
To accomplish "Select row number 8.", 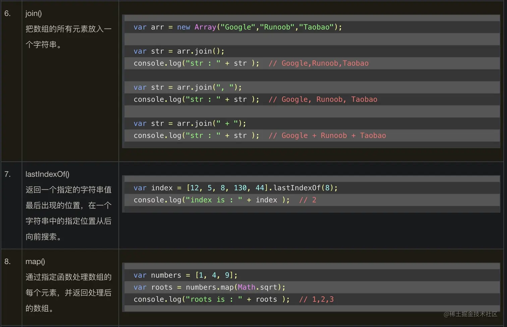I will [x=7, y=261].
